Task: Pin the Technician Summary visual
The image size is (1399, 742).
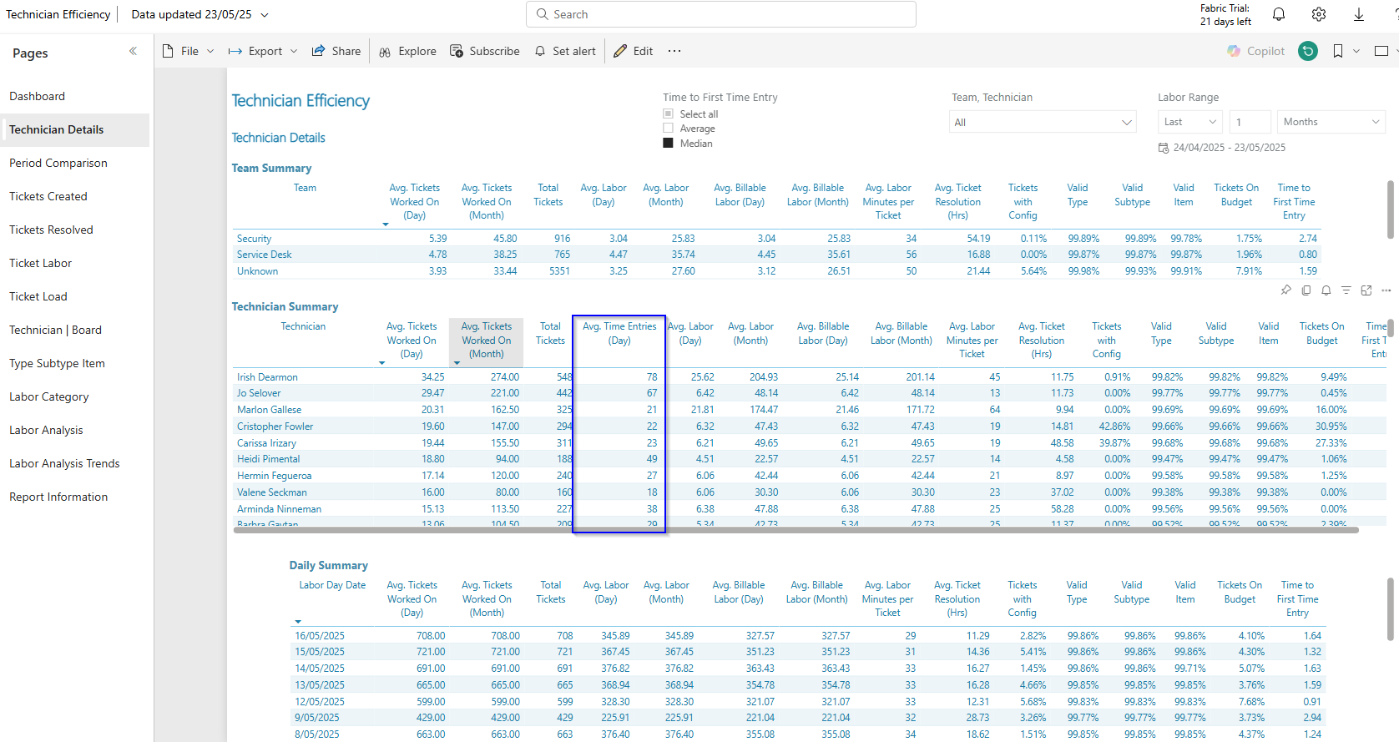Action: (1285, 290)
